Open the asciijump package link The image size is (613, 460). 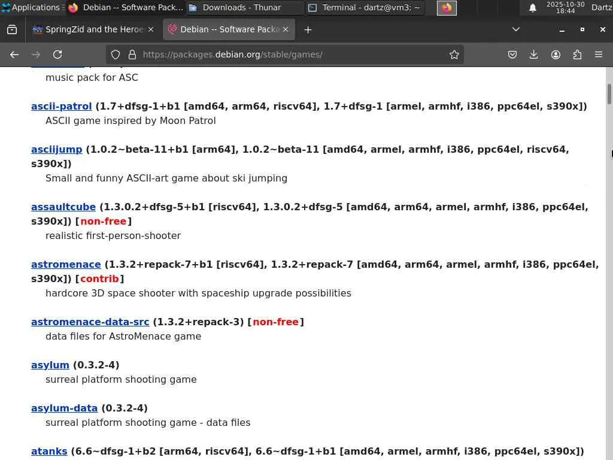coord(57,149)
